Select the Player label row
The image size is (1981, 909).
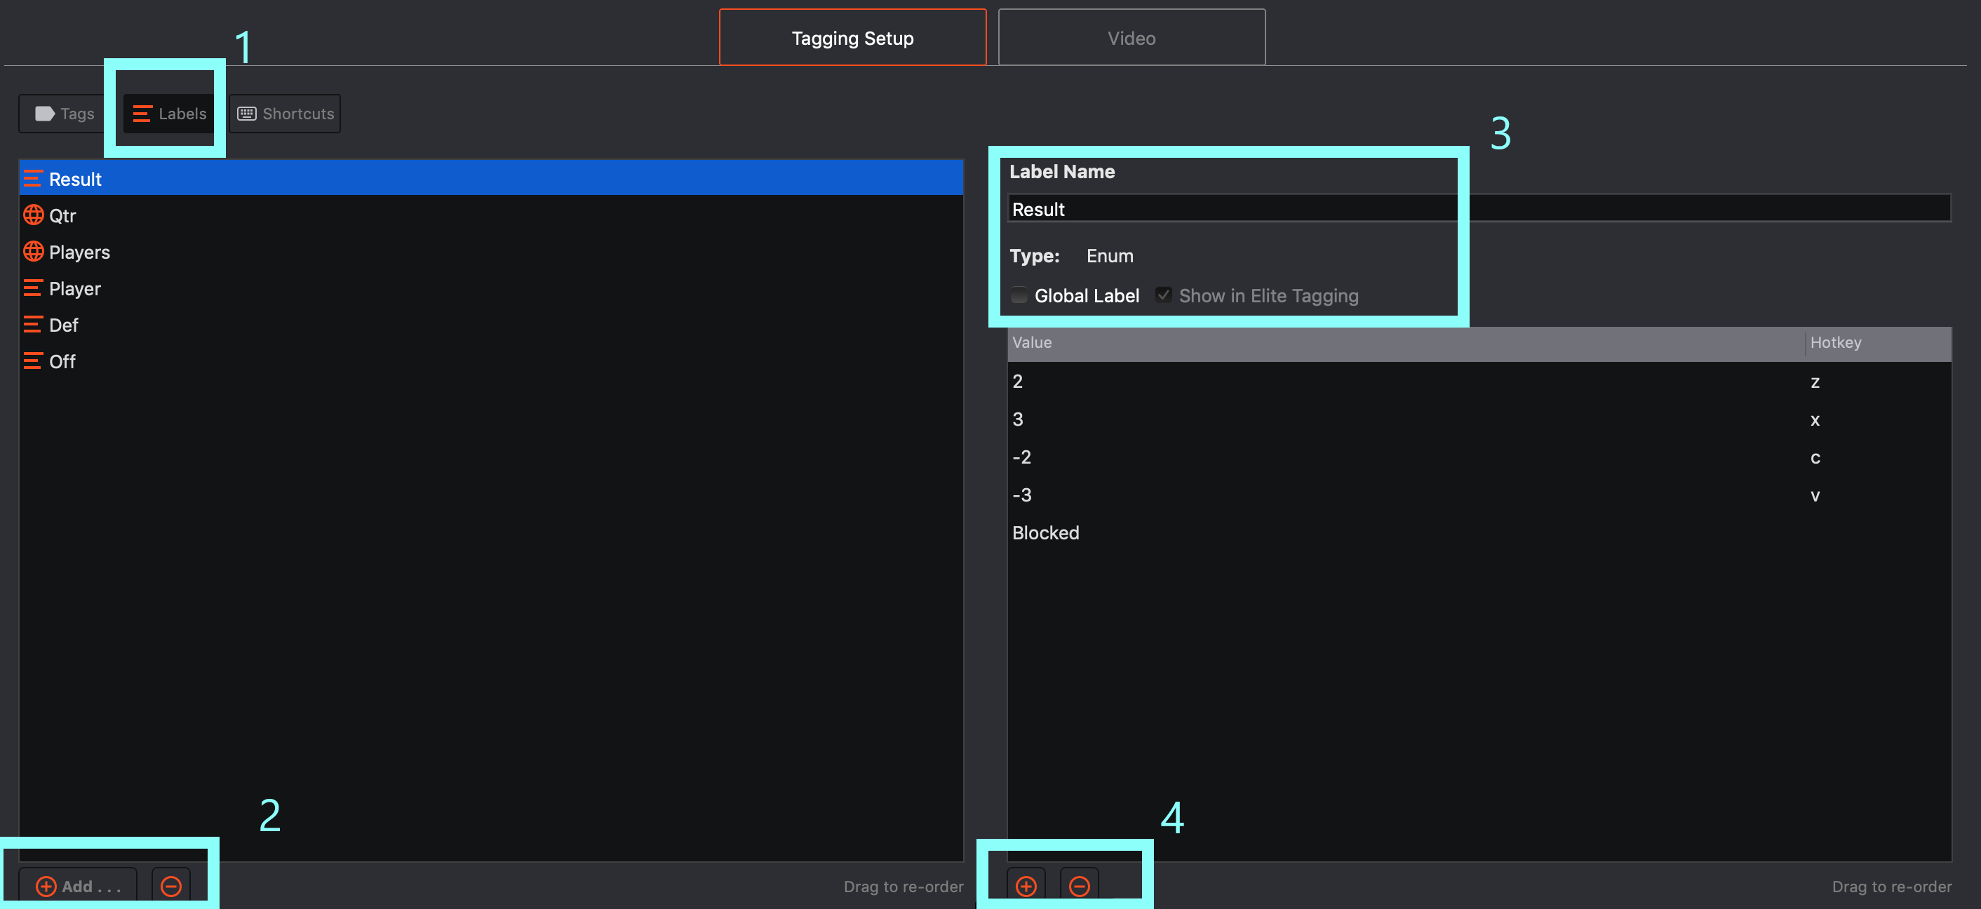click(x=490, y=288)
